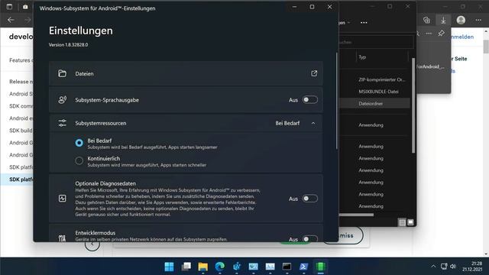Show hidden system tray icons
489x275 pixels.
point(433,267)
